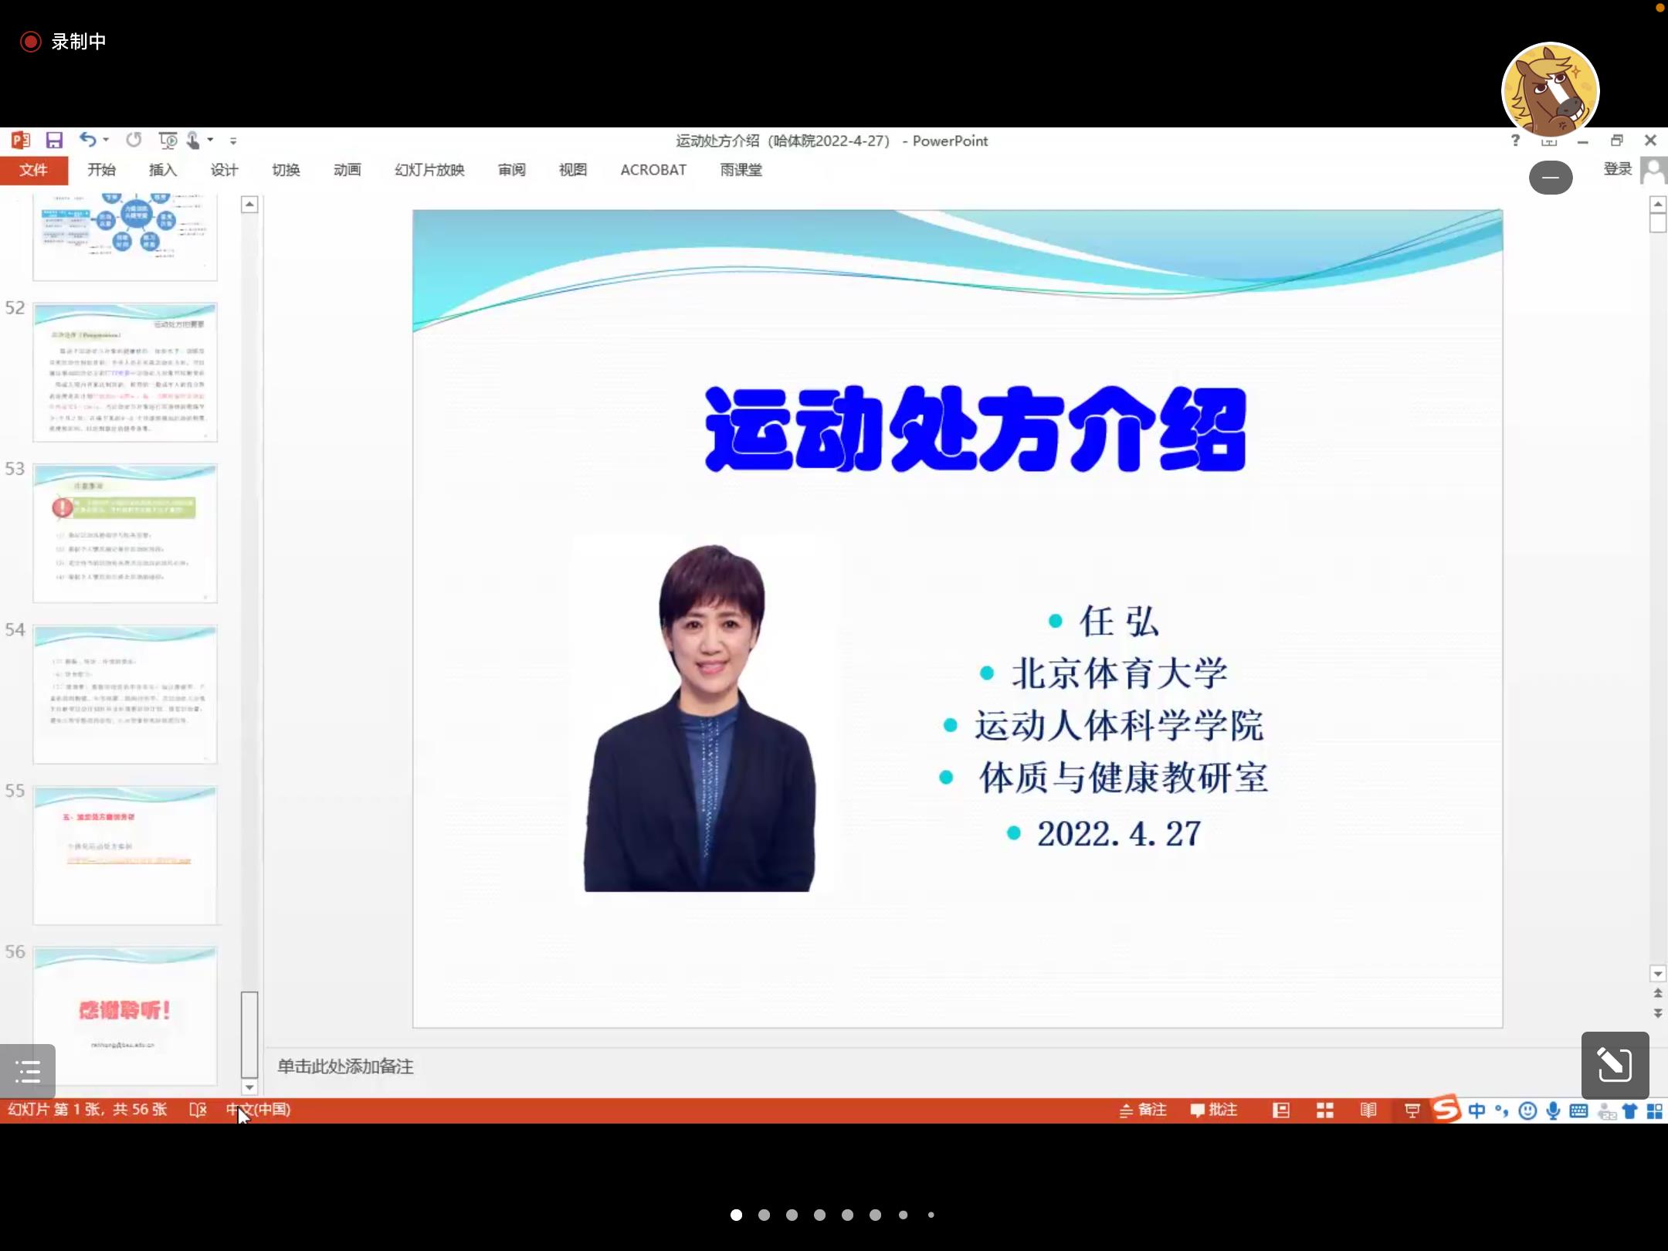Click the grayed redo/repeat icon

click(x=134, y=140)
